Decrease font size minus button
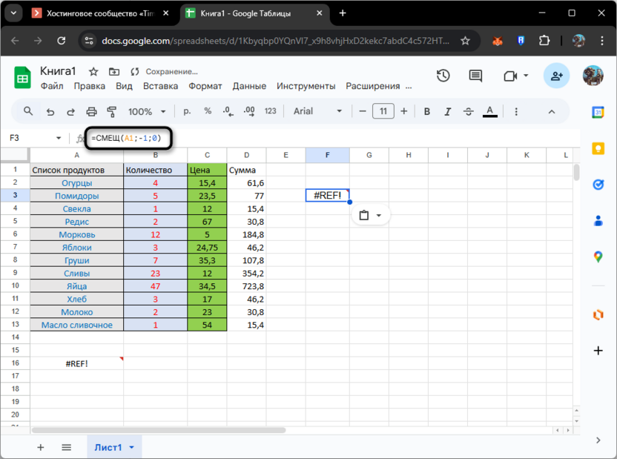Image resolution: width=617 pixels, height=459 pixels. click(363, 111)
